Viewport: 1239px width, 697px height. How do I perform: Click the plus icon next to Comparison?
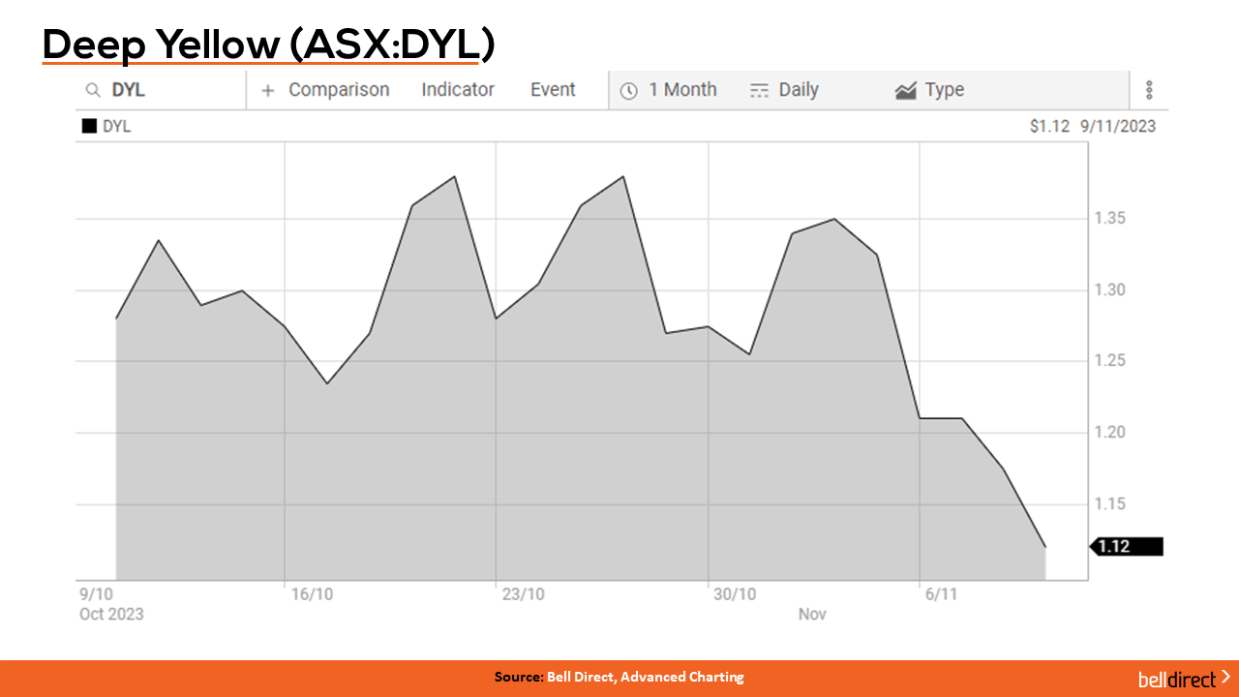coord(268,90)
